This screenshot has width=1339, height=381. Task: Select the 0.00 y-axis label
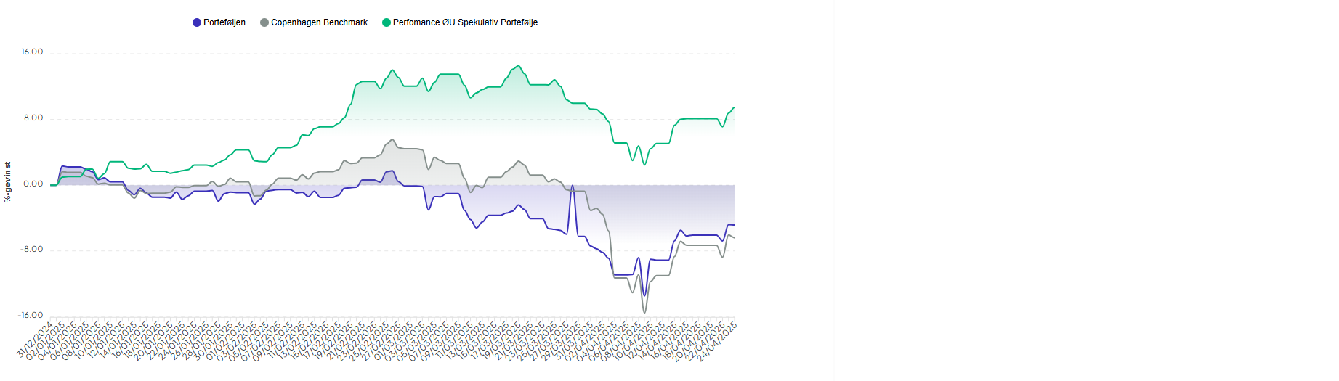tap(33, 184)
